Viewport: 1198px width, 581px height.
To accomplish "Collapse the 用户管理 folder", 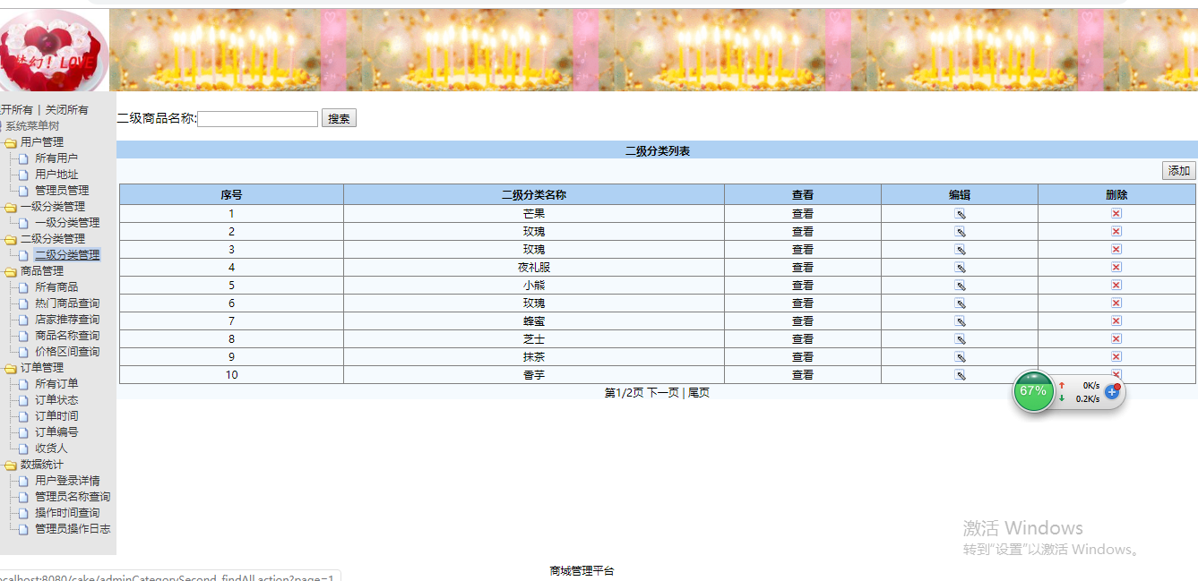I will 11,142.
